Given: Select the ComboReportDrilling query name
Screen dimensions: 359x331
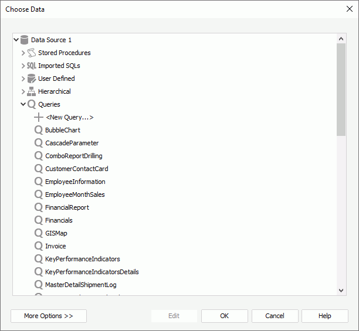Looking at the screenshot, I should tap(74, 156).
